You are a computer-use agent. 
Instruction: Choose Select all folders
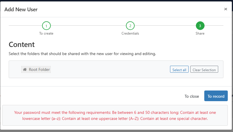[179, 69]
